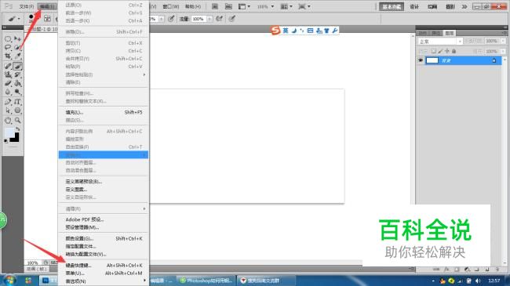Select the Blur tool
510x286 pixels.
[8, 92]
